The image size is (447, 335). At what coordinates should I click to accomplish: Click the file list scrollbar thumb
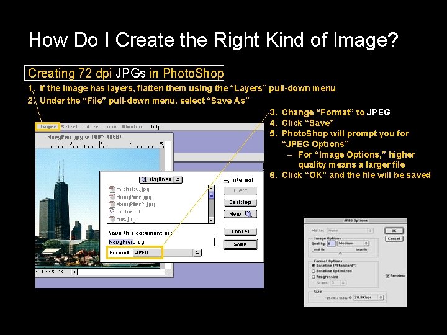coord(211,195)
